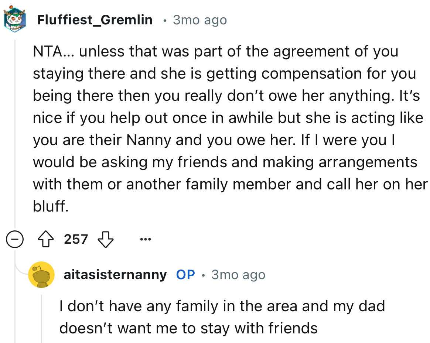The width and height of the screenshot is (430, 343).
Task: Click the 3mo ago timestamp on the reply
Action: click(x=238, y=275)
